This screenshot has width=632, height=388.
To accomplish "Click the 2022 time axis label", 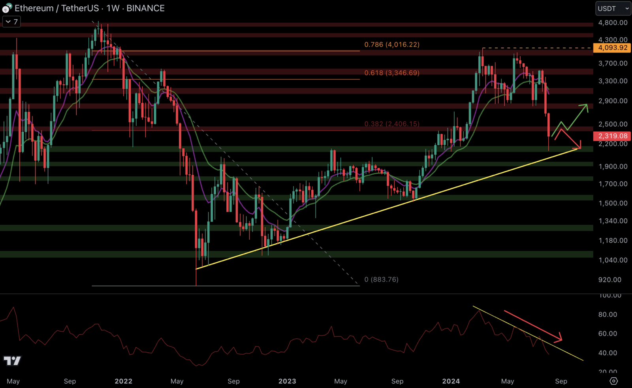I will pyautogui.click(x=123, y=381).
